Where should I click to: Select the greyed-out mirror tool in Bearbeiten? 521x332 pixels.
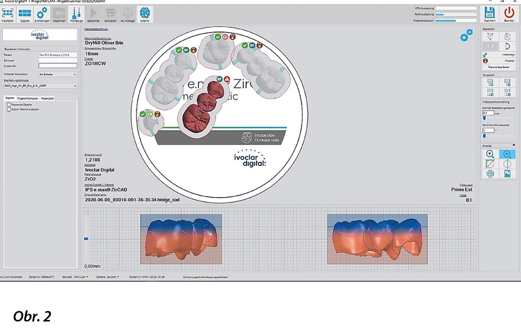(490, 46)
